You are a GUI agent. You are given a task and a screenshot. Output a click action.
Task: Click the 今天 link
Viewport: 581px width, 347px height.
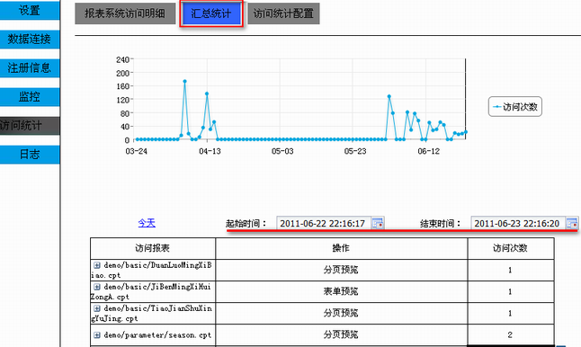147,223
